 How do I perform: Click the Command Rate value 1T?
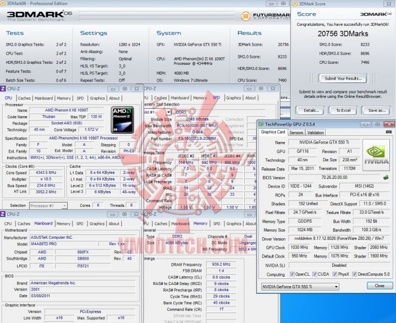(221, 309)
